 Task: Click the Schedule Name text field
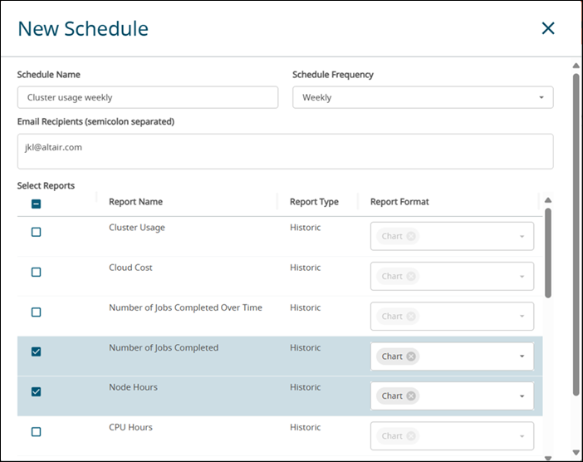pyautogui.click(x=148, y=97)
